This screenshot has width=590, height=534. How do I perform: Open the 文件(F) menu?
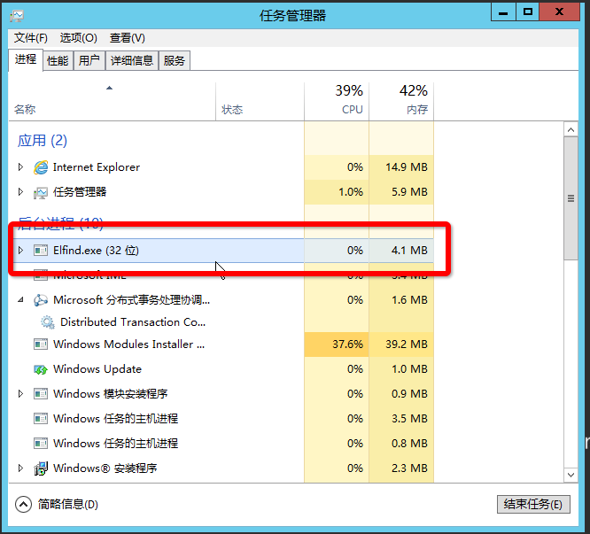tap(31, 38)
